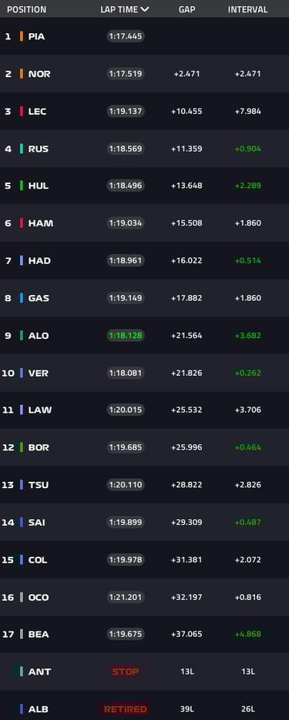
Task: Click PIA's orange team color bar
Action: click(21, 36)
